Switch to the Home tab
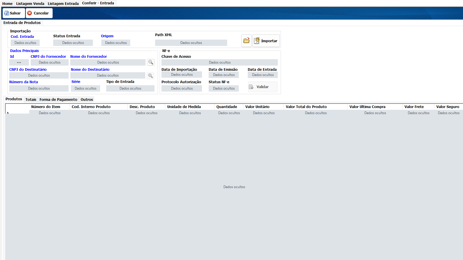Screen dimensions: 463x260 coord(8,3)
